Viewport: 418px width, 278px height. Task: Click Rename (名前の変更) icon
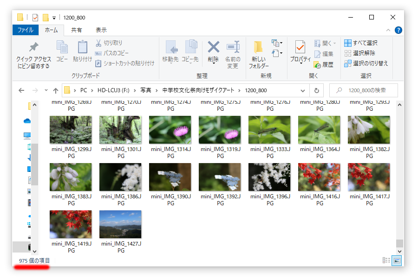click(233, 47)
